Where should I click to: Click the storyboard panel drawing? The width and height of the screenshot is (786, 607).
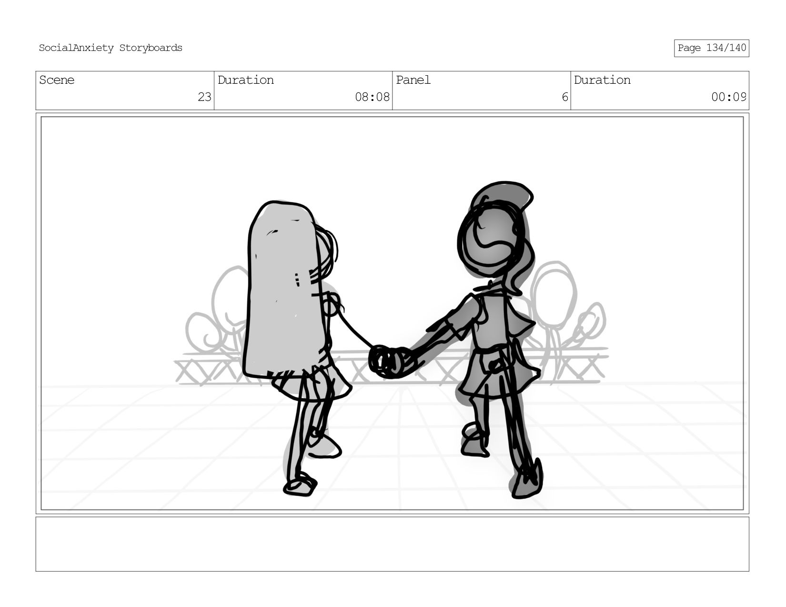392,313
